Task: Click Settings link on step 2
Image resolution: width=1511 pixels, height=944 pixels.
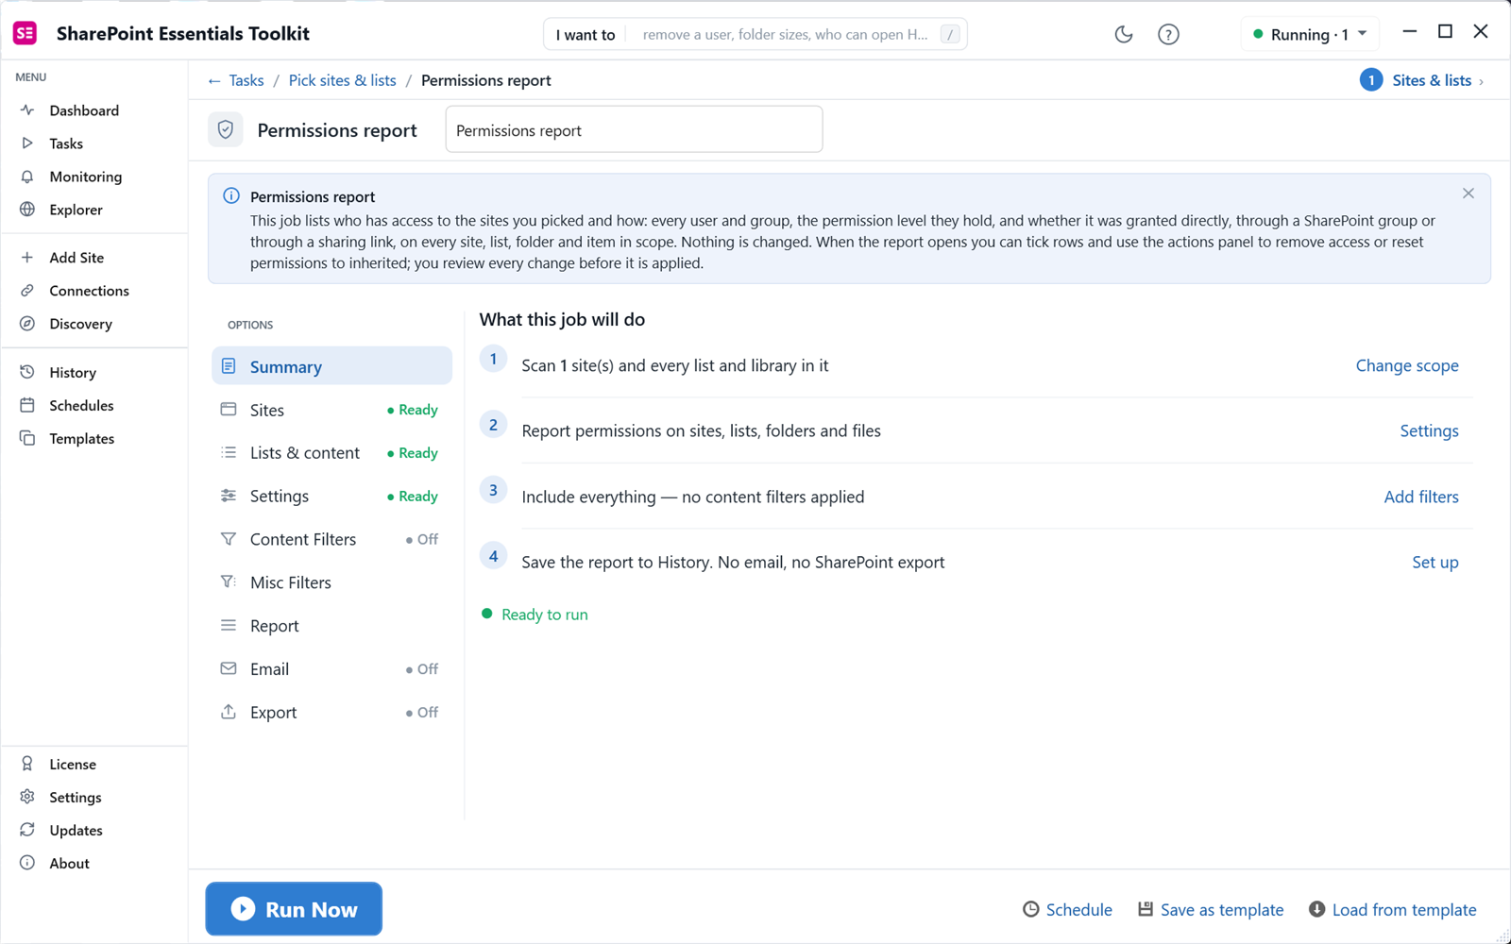Action: point(1429,430)
